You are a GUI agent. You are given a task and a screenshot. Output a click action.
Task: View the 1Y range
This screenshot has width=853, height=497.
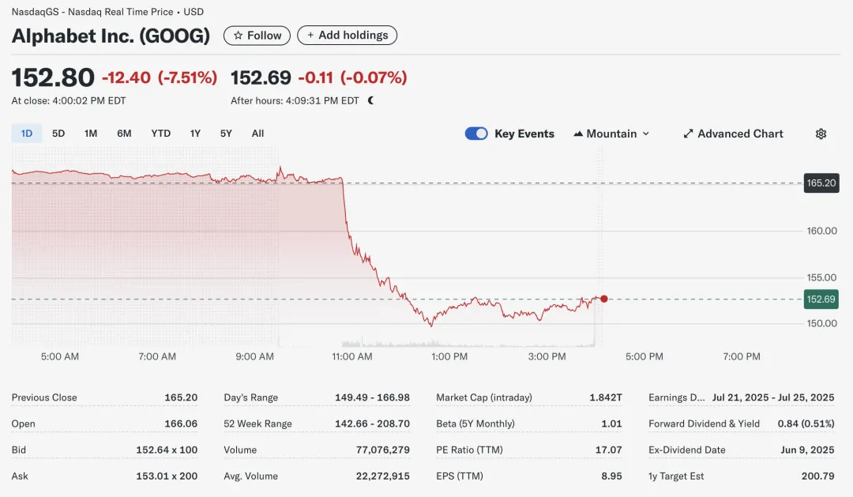(x=195, y=134)
